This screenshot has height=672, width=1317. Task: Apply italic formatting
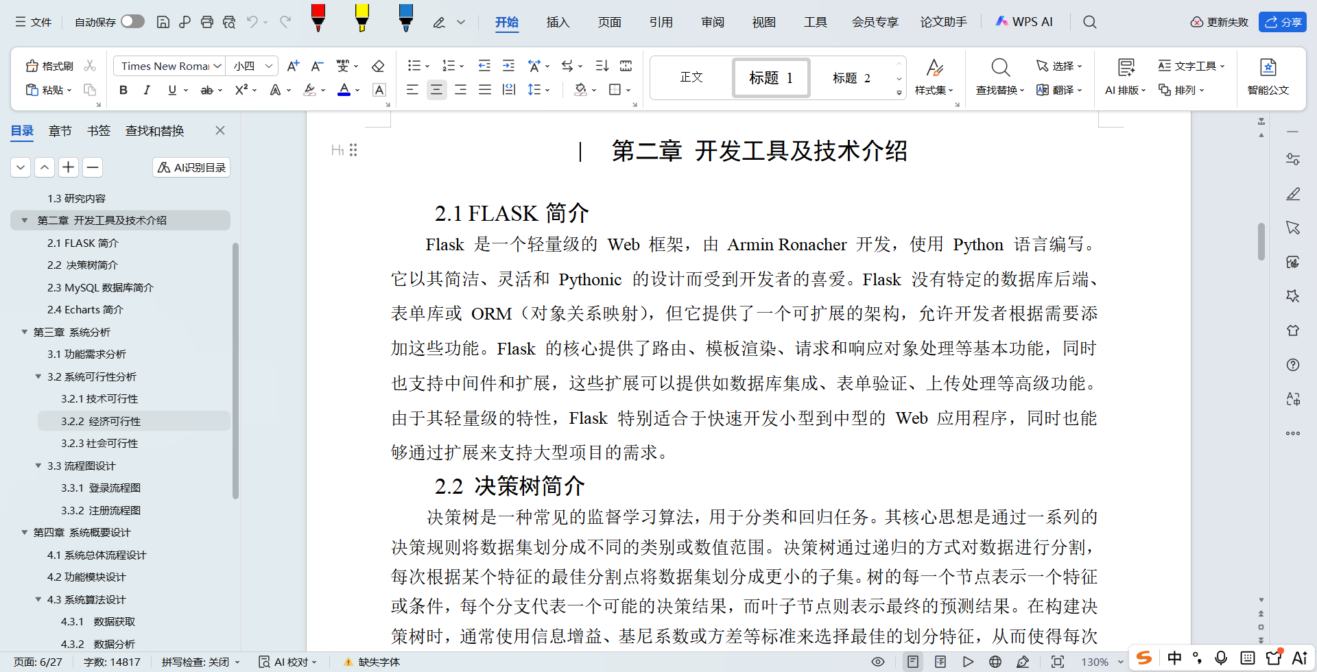click(147, 90)
